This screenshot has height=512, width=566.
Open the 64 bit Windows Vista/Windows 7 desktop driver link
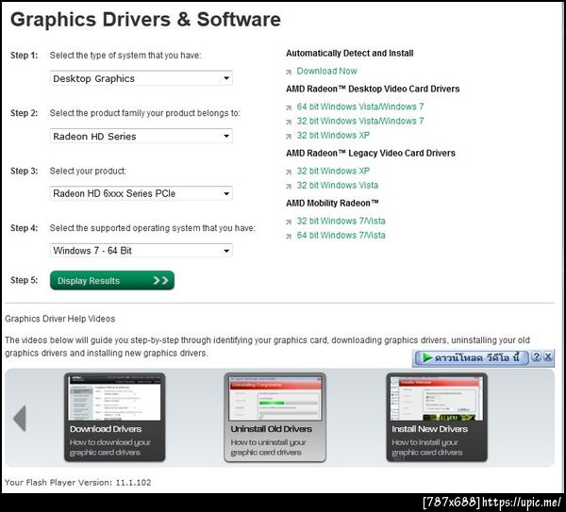(x=360, y=107)
